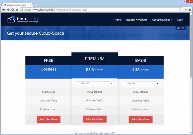Setup Cloud-Space for the BASIS plan

click(141, 119)
